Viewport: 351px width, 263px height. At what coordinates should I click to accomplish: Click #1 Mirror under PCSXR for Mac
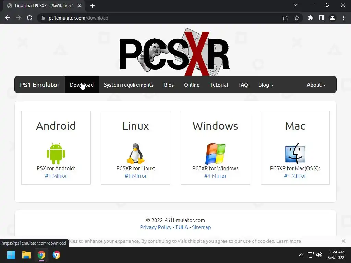[295, 176]
